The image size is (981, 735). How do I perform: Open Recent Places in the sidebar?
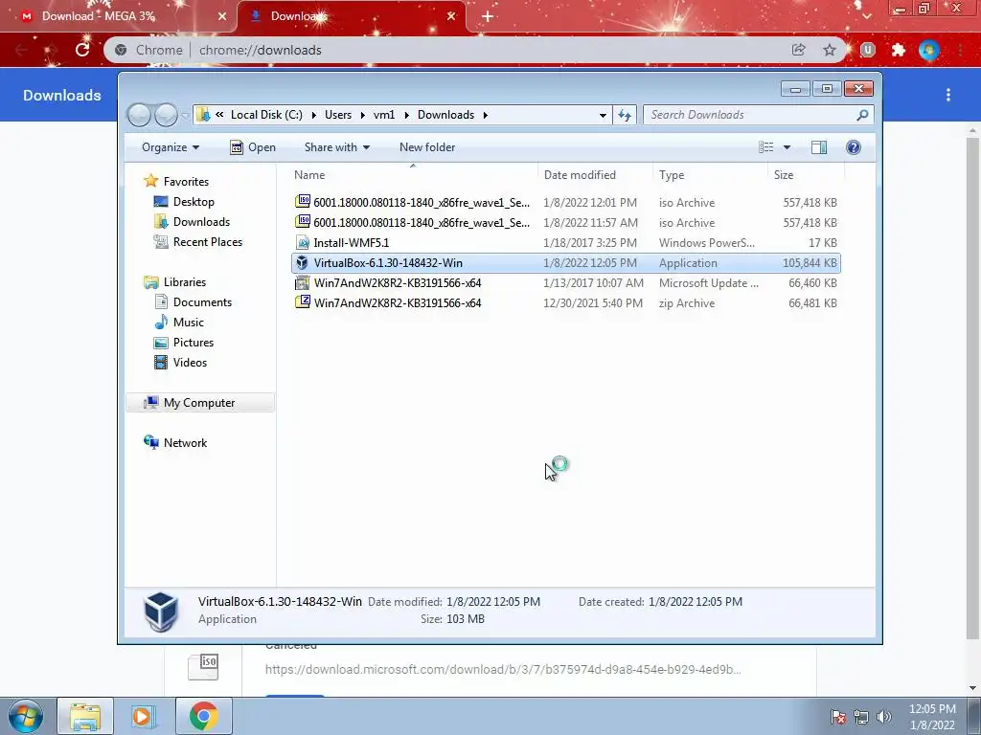pyautogui.click(x=198, y=242)
